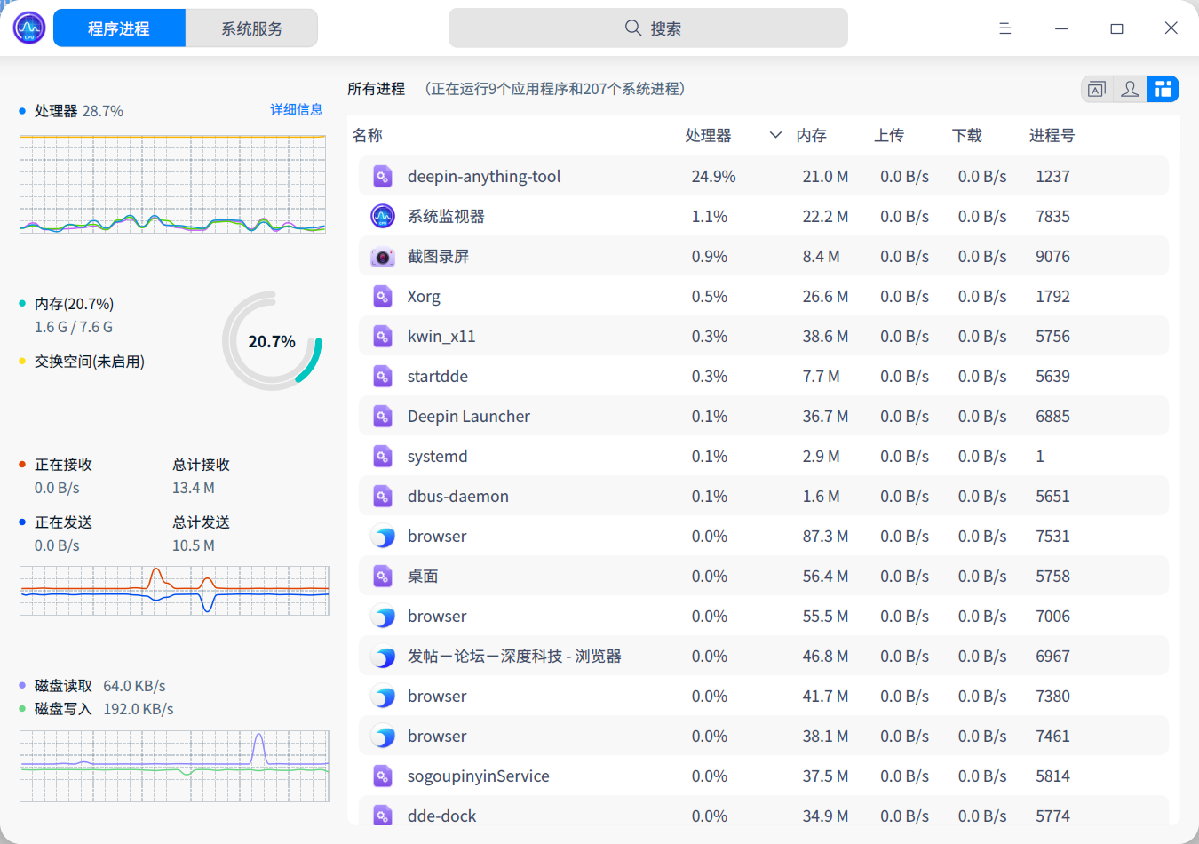Click the 1.6 G / 7.6 G memory text
The image size is (1199, 844).
74,327
